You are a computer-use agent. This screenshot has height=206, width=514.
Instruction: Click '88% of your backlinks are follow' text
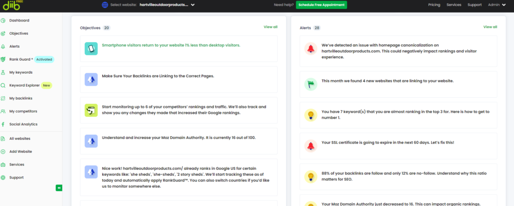(x=405, y=176)
